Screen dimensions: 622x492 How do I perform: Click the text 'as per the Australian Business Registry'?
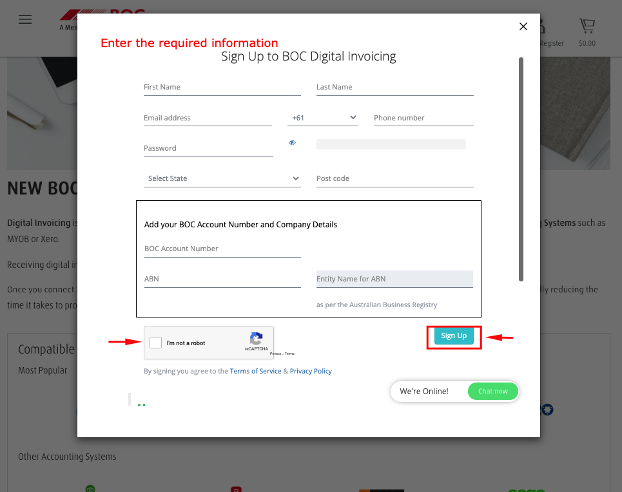(x=377, y=305)
